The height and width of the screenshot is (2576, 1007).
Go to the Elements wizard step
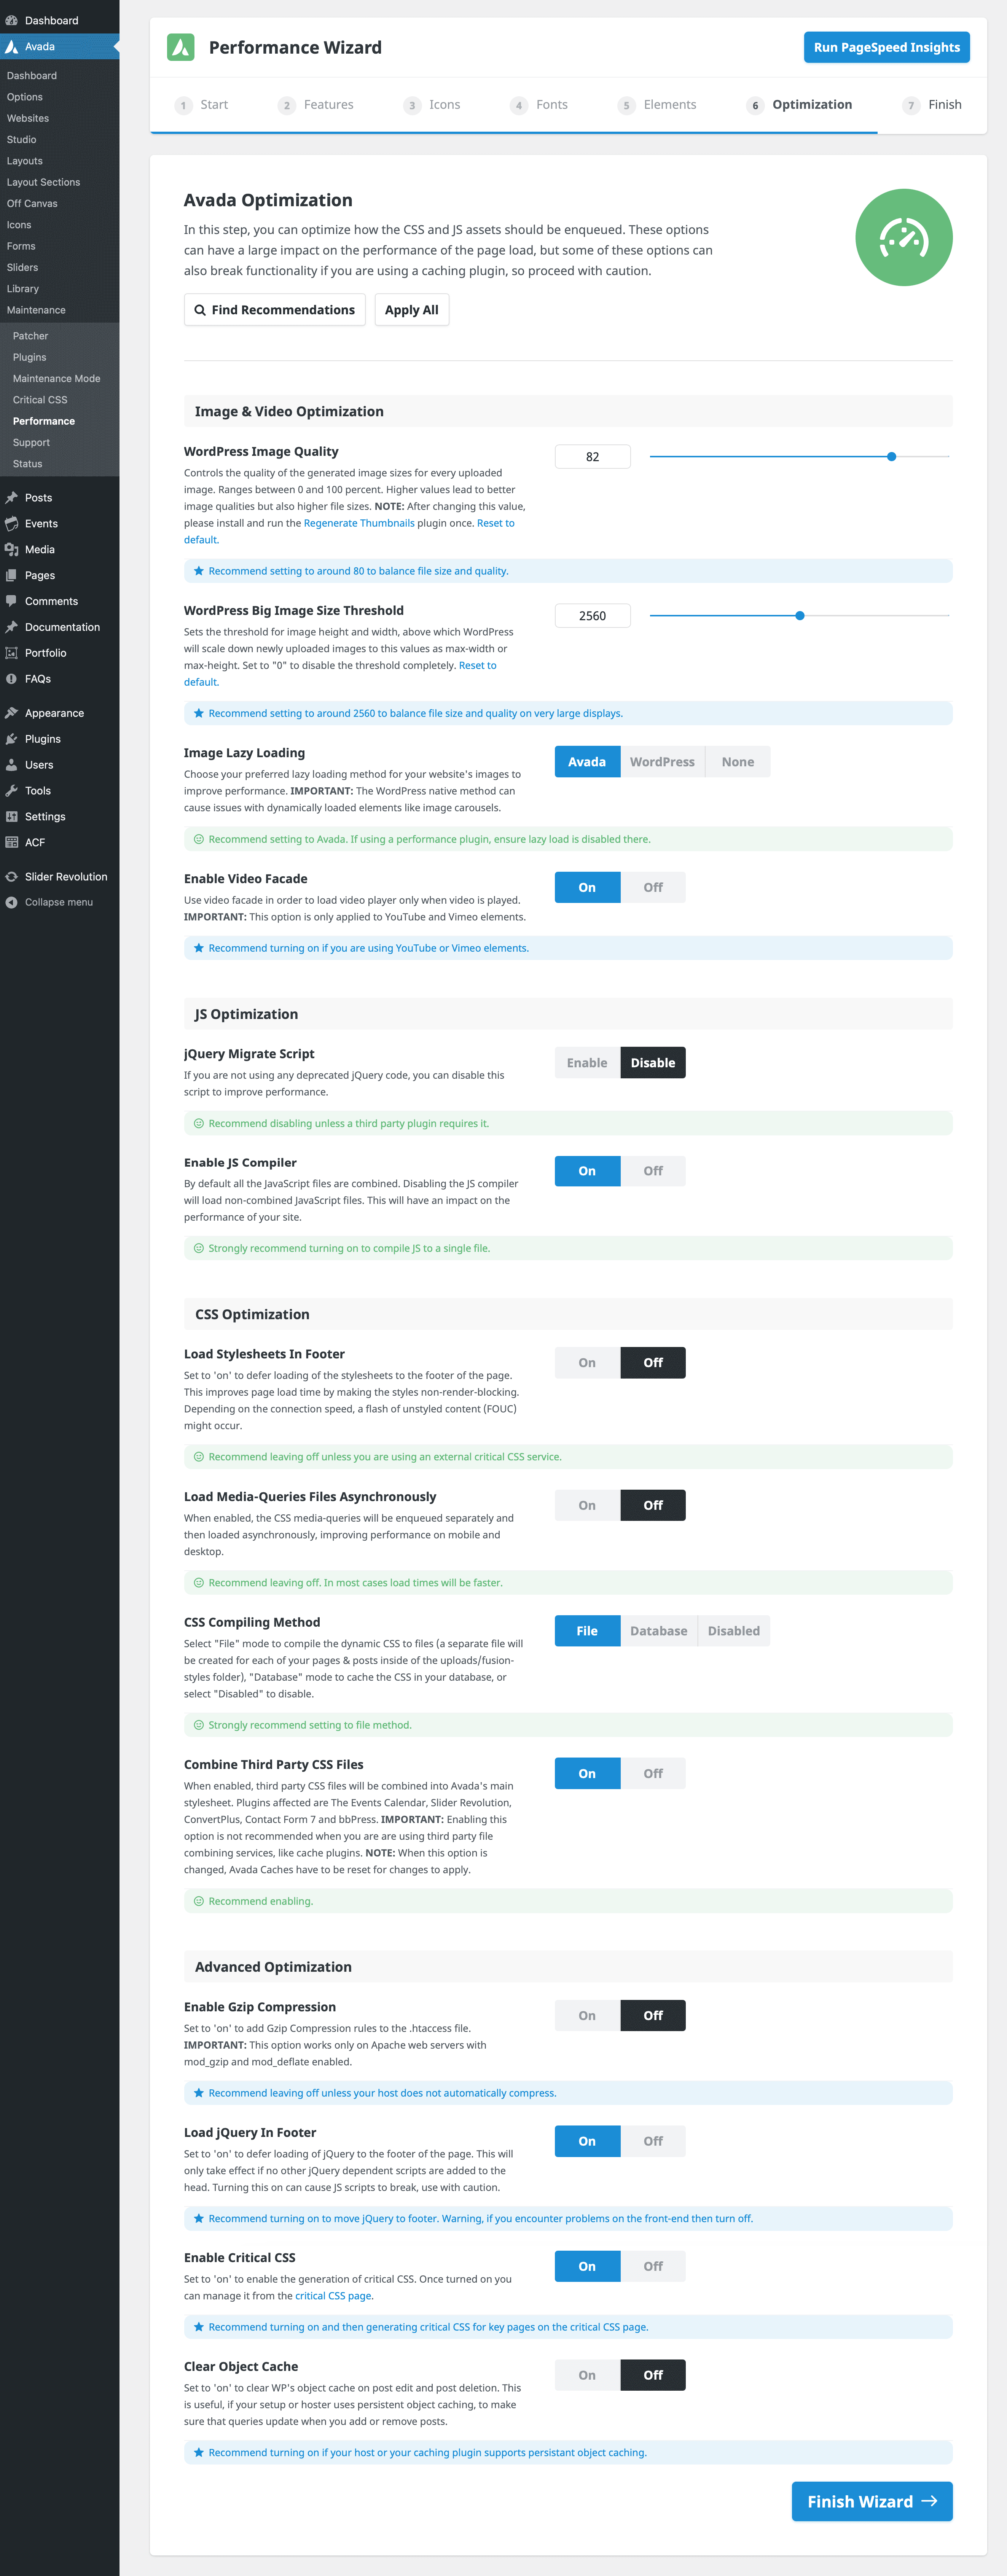(x=657, y=105)
